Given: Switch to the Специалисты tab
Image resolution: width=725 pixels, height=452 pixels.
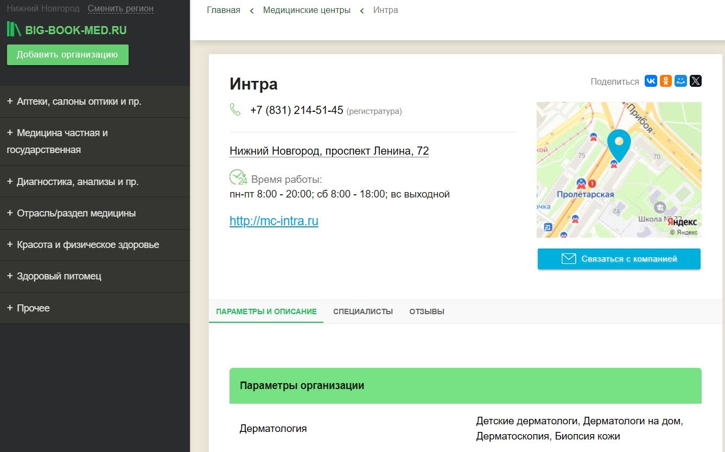Looking at the screenshot, I should 363,312.
